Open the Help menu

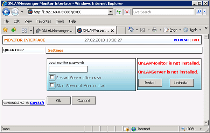72,21
